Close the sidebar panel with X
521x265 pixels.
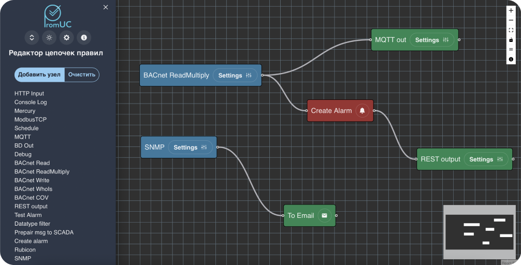pyautogui.click(x=106, y=7)
